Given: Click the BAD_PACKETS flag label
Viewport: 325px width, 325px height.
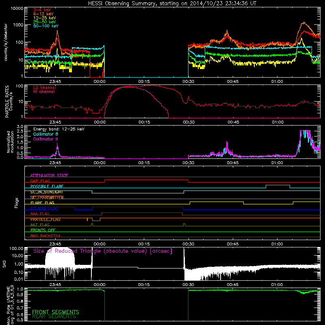Looking at the screenshot, I should tap(45, 236).
